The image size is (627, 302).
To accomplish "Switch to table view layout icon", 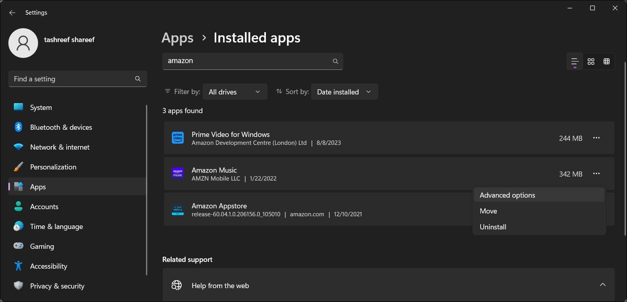I will (x=606, y=62).
